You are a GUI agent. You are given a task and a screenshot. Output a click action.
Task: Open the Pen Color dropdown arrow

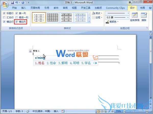point(118,22)
